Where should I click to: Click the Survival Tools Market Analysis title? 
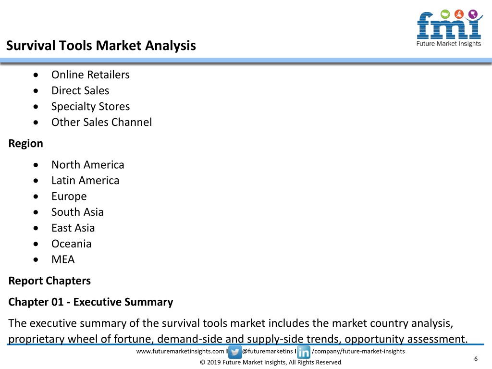point(101,46)
